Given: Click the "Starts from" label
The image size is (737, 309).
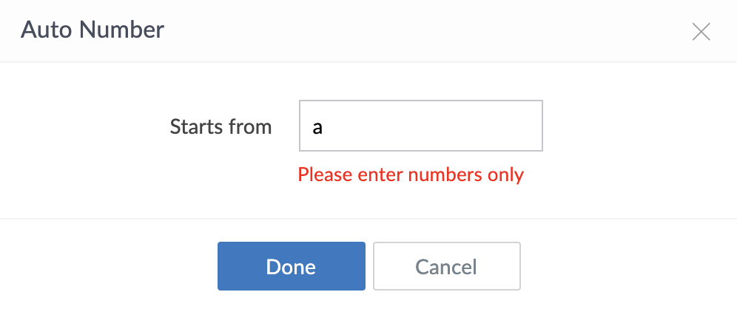Looking at the screenshot, I should [x=221, y=126].
